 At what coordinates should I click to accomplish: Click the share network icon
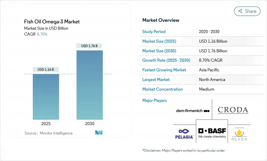pyautogui.click(x=240, y=11)
